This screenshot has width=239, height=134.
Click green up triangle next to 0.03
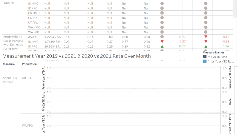[x=162, y=46]
